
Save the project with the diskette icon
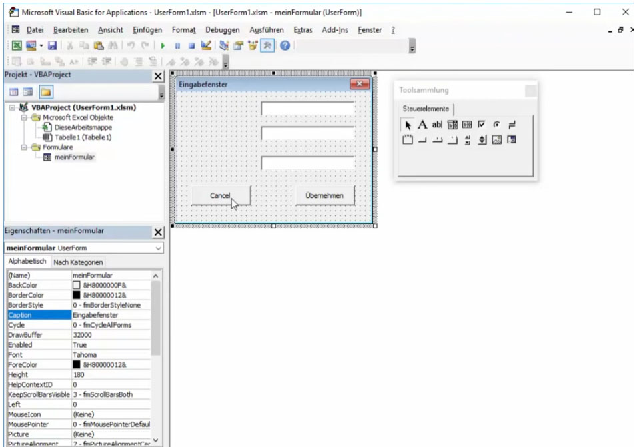coord(52,45)
